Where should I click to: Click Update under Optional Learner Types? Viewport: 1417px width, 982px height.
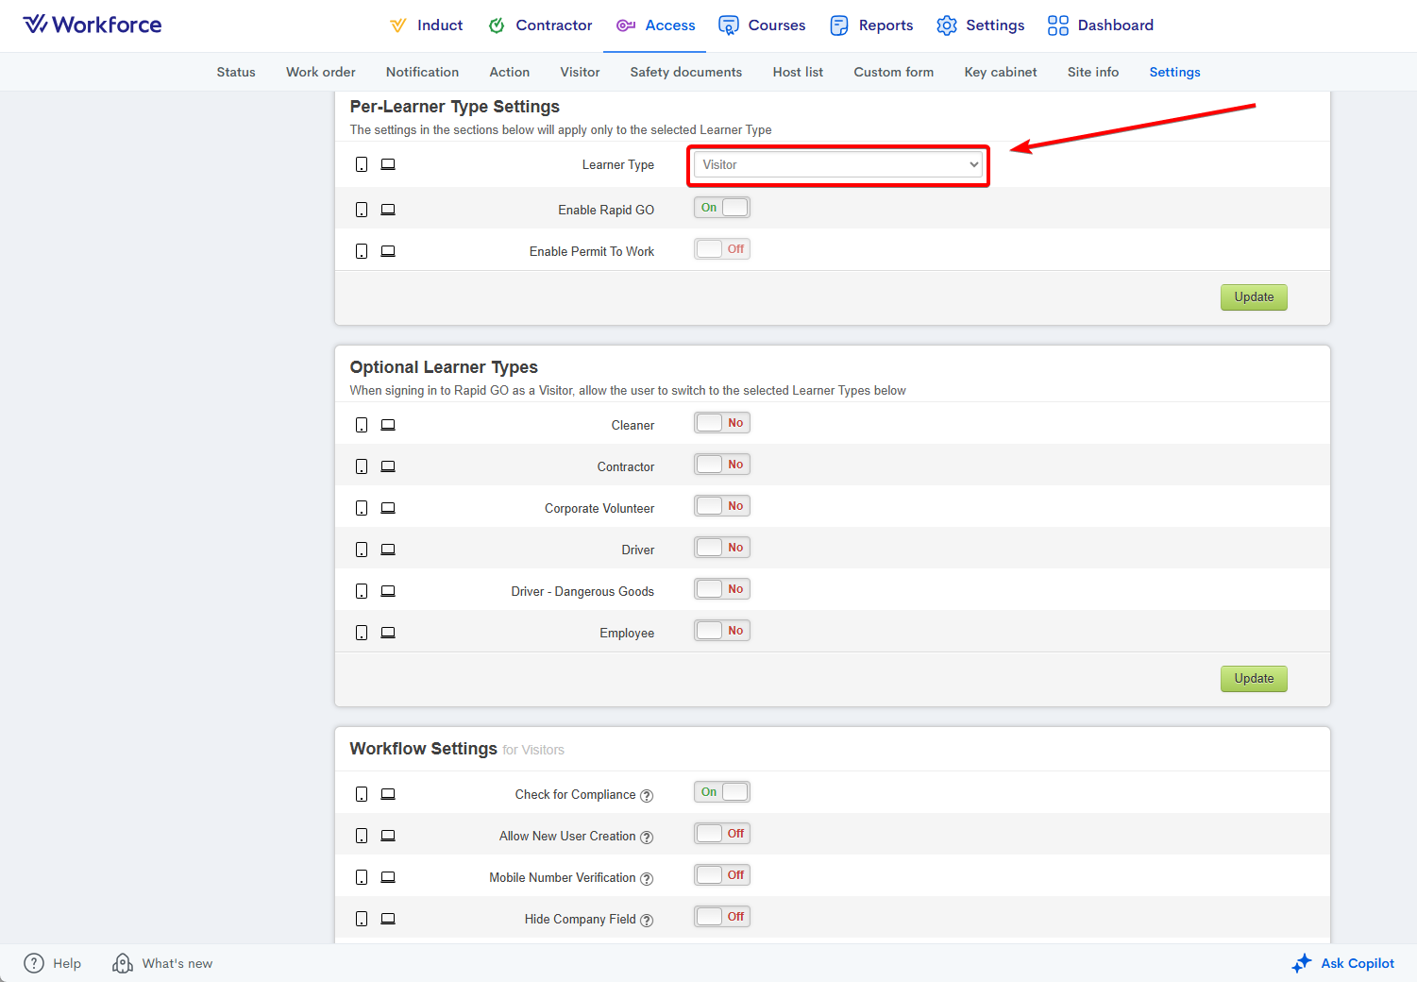pos(1253,679)
